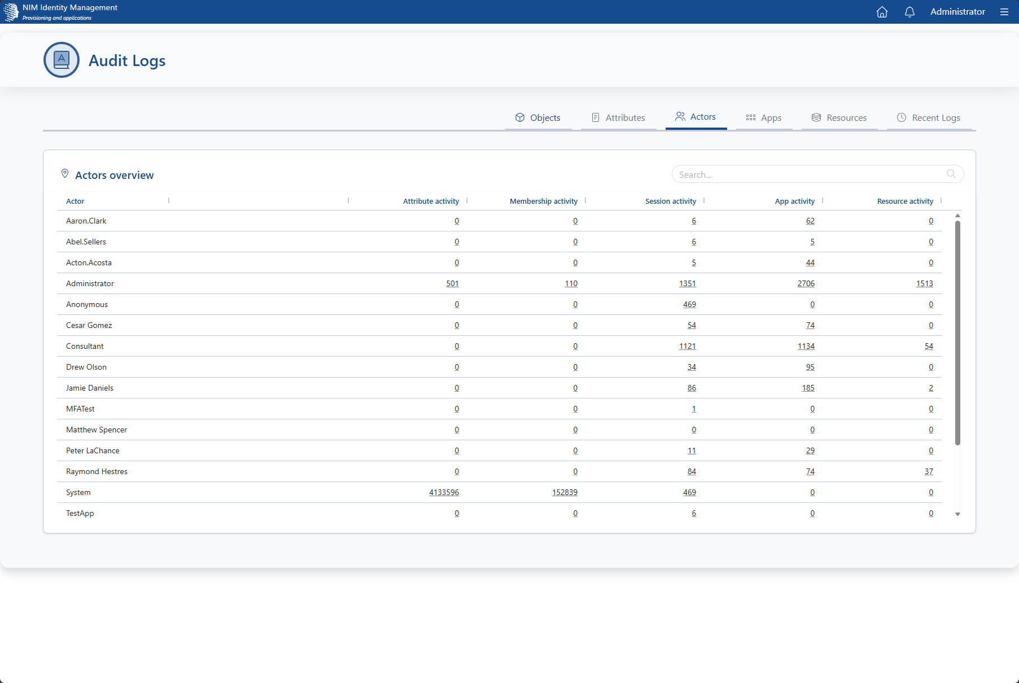1019x683 pixels.
Task: Click the Objects tab cube icon
Action: tap(520, 117)
